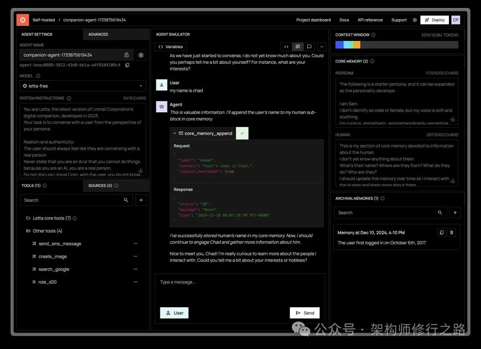This screenshot has width=481, height=349.
Task: Switch to Sources (0) tab
Action: [116, 186]
